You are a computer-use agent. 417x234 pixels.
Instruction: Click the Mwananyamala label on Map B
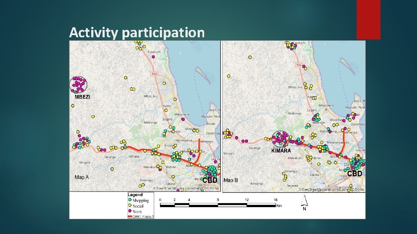338,143
